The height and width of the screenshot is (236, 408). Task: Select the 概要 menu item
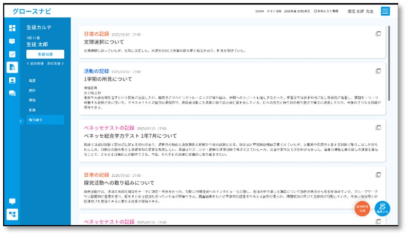coord(32,81)
